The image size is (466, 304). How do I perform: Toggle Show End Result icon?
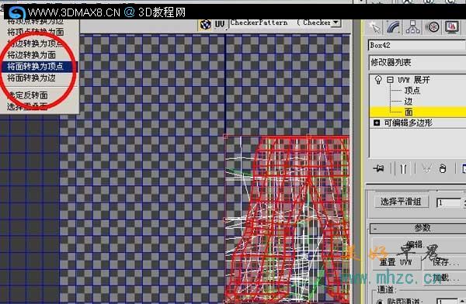403,168
